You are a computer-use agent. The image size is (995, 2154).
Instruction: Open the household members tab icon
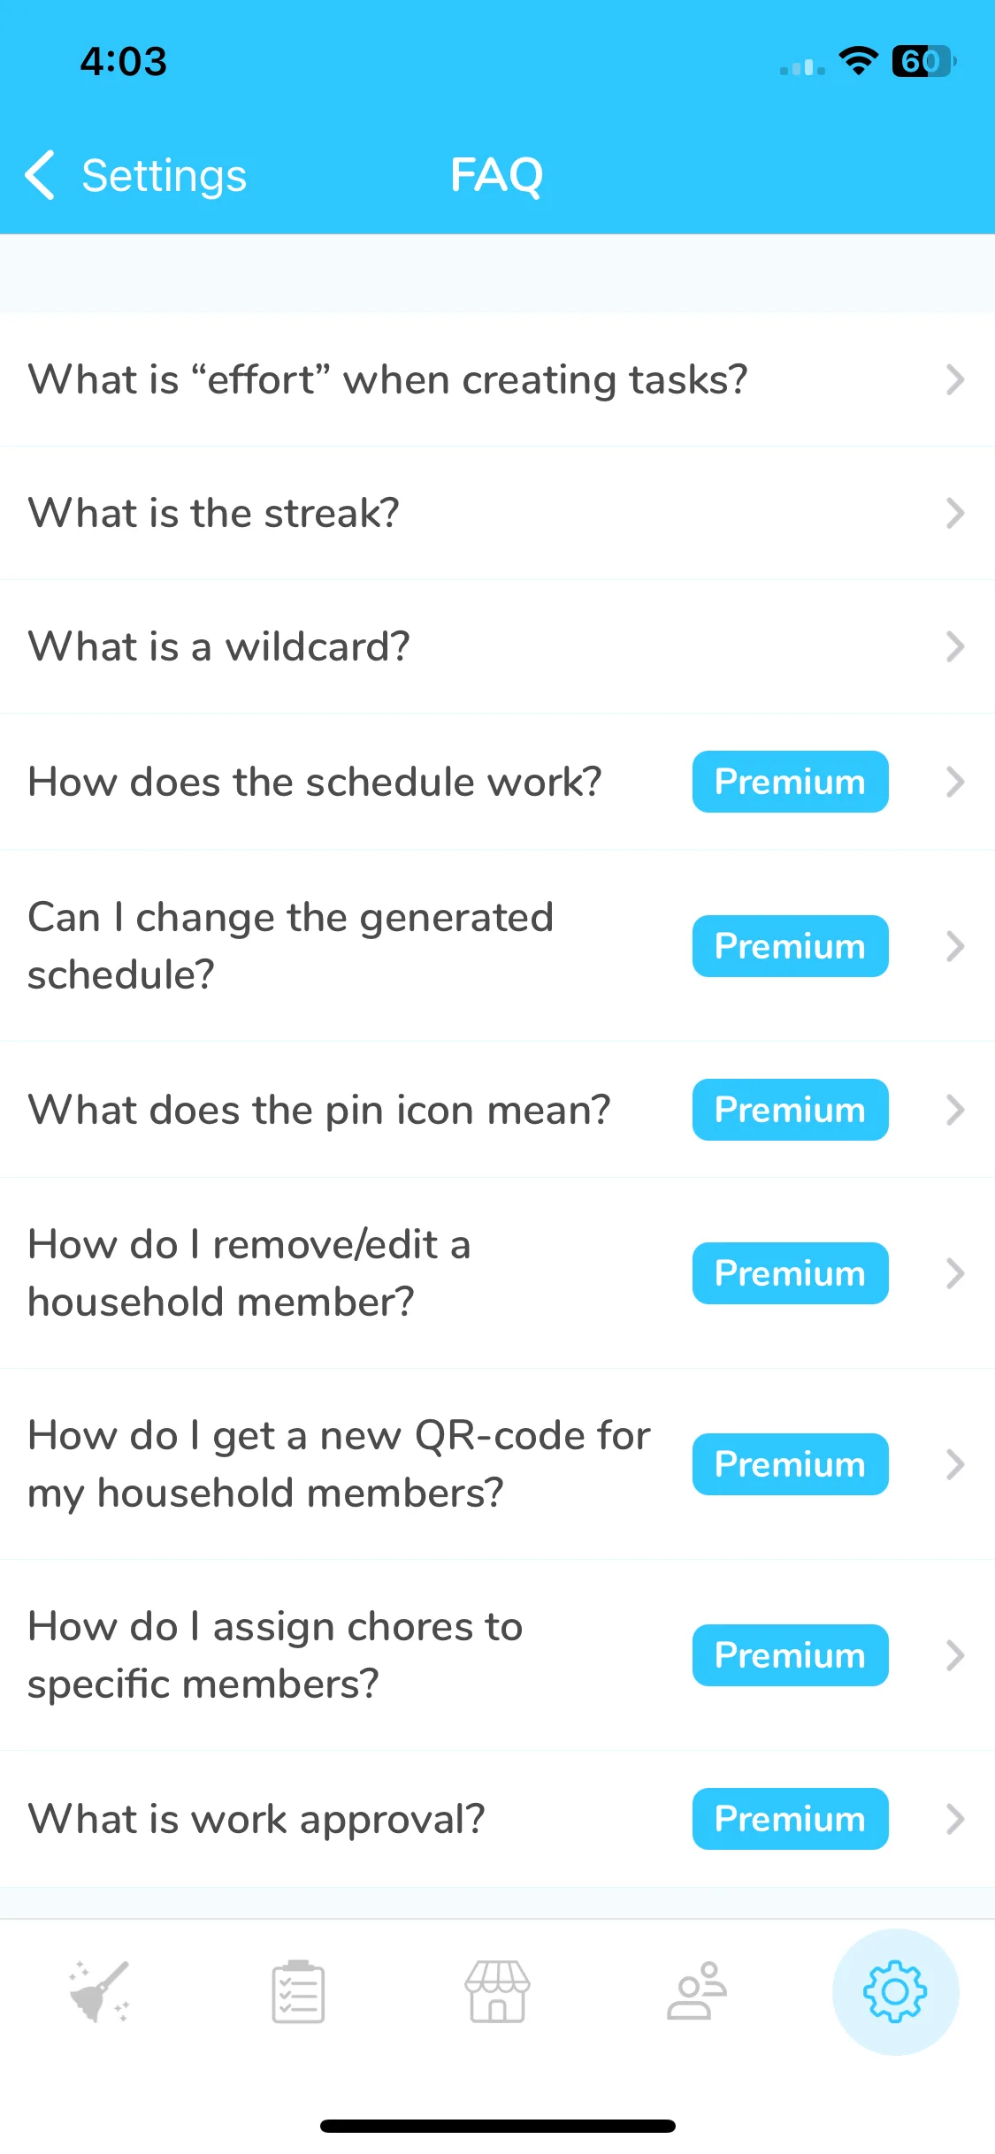click(x=697, y=1991)
